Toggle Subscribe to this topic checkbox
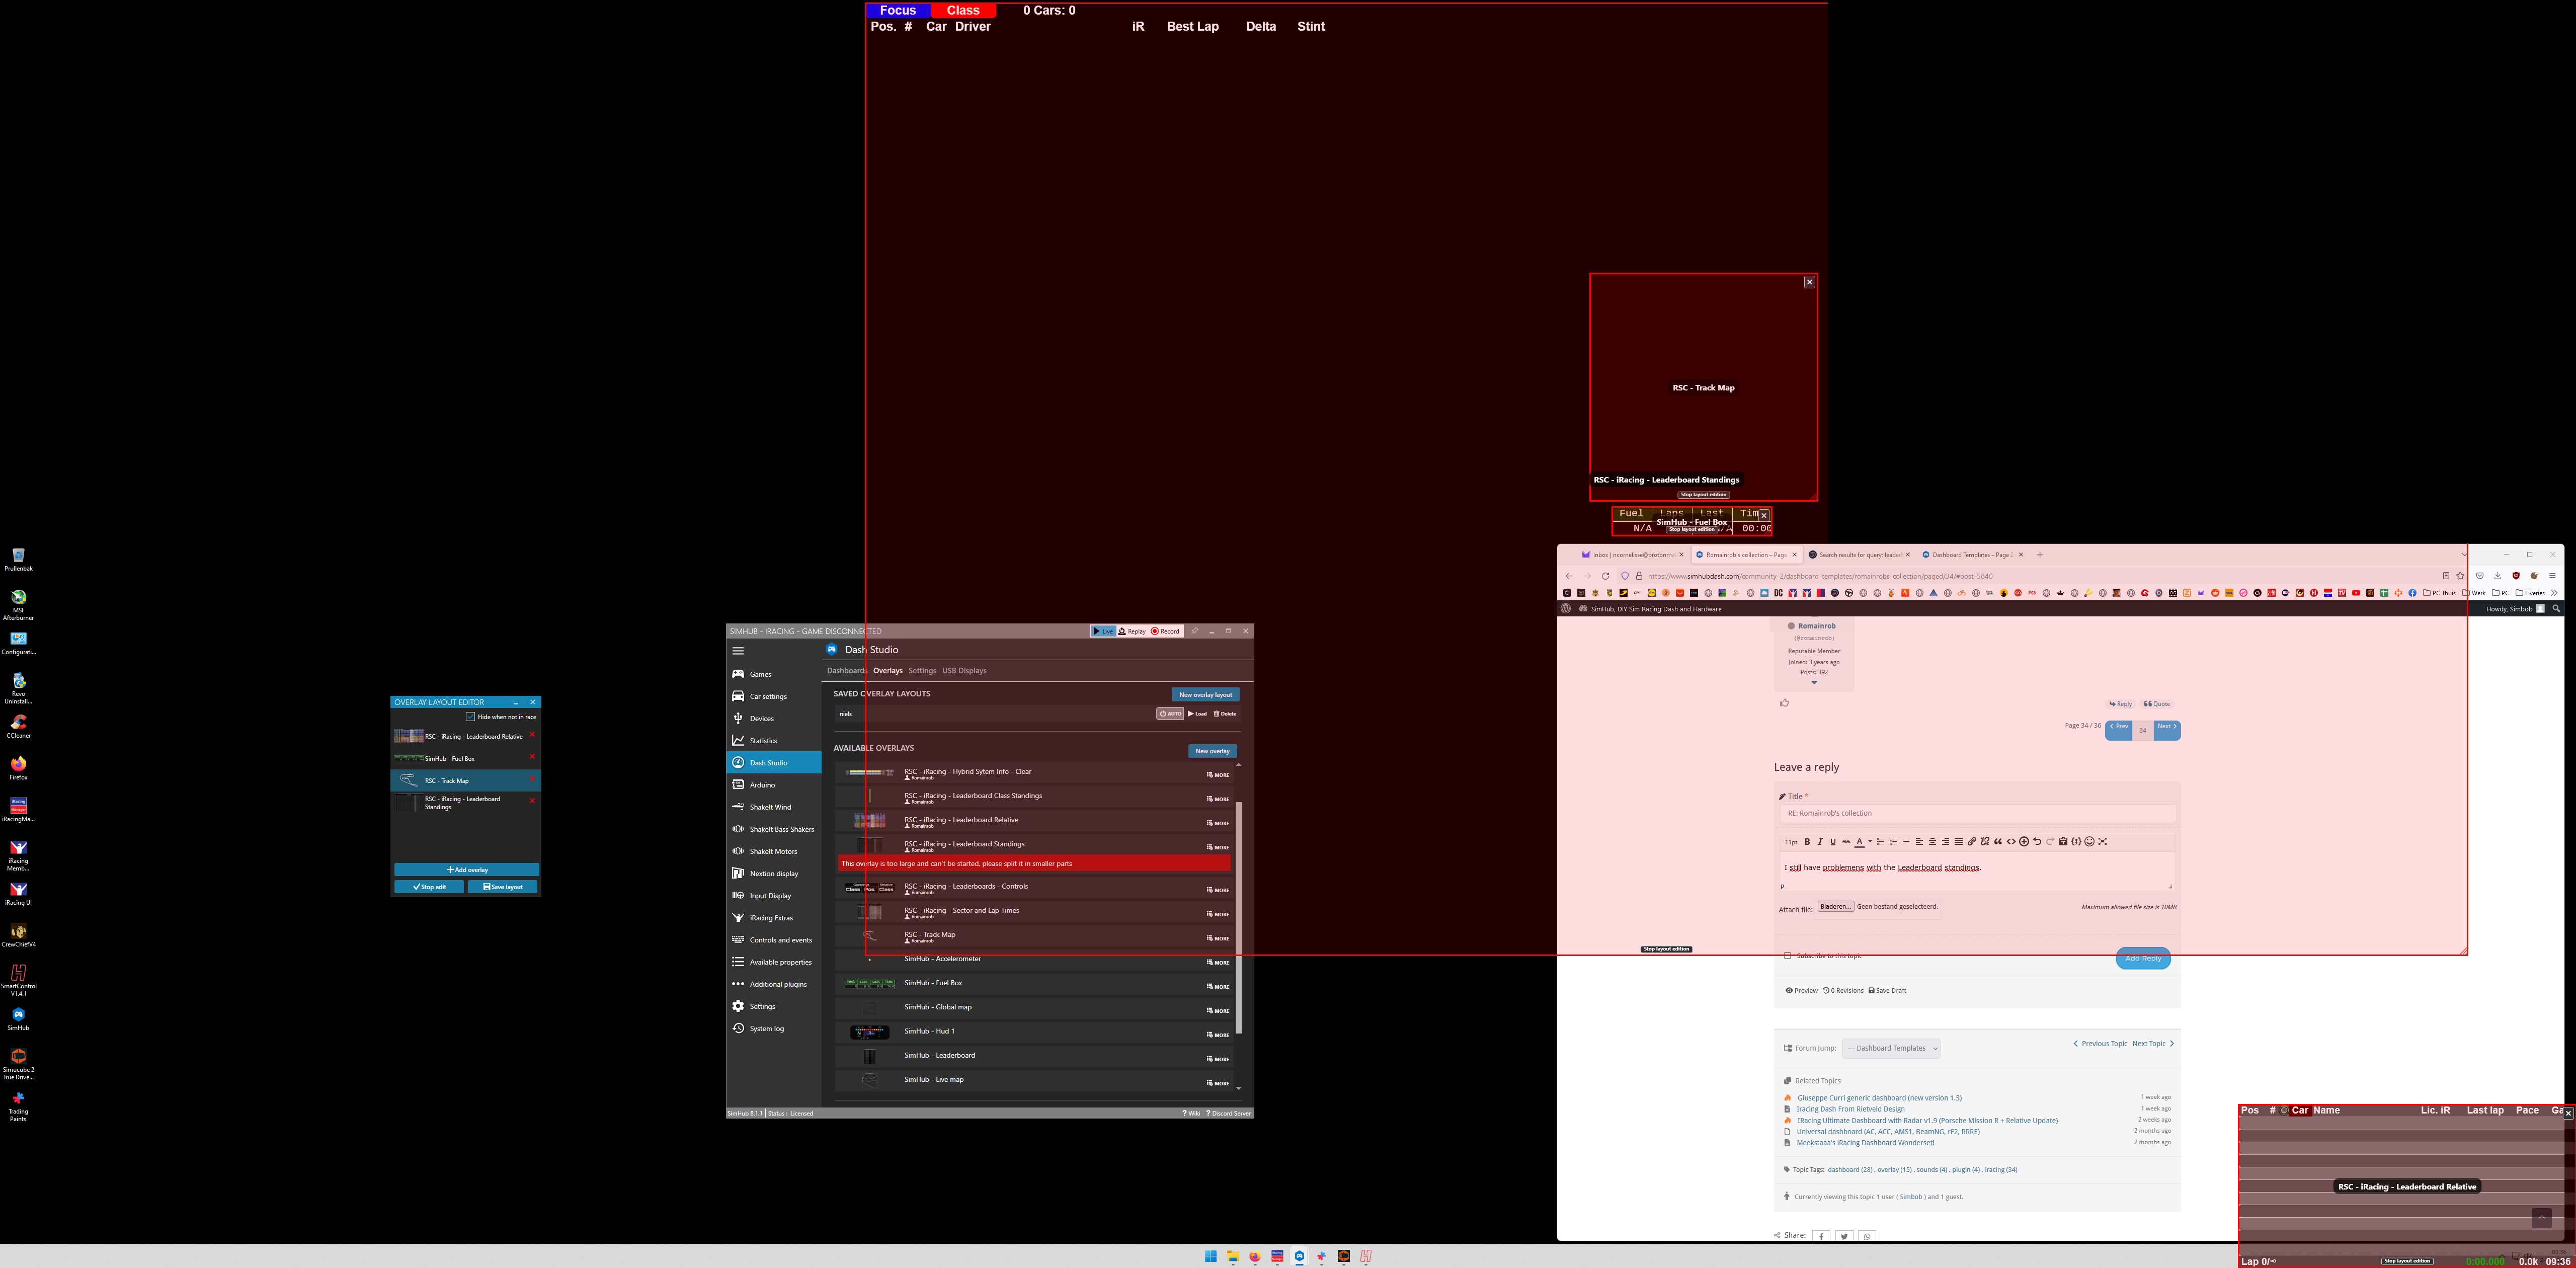 tap(1788, 956)
